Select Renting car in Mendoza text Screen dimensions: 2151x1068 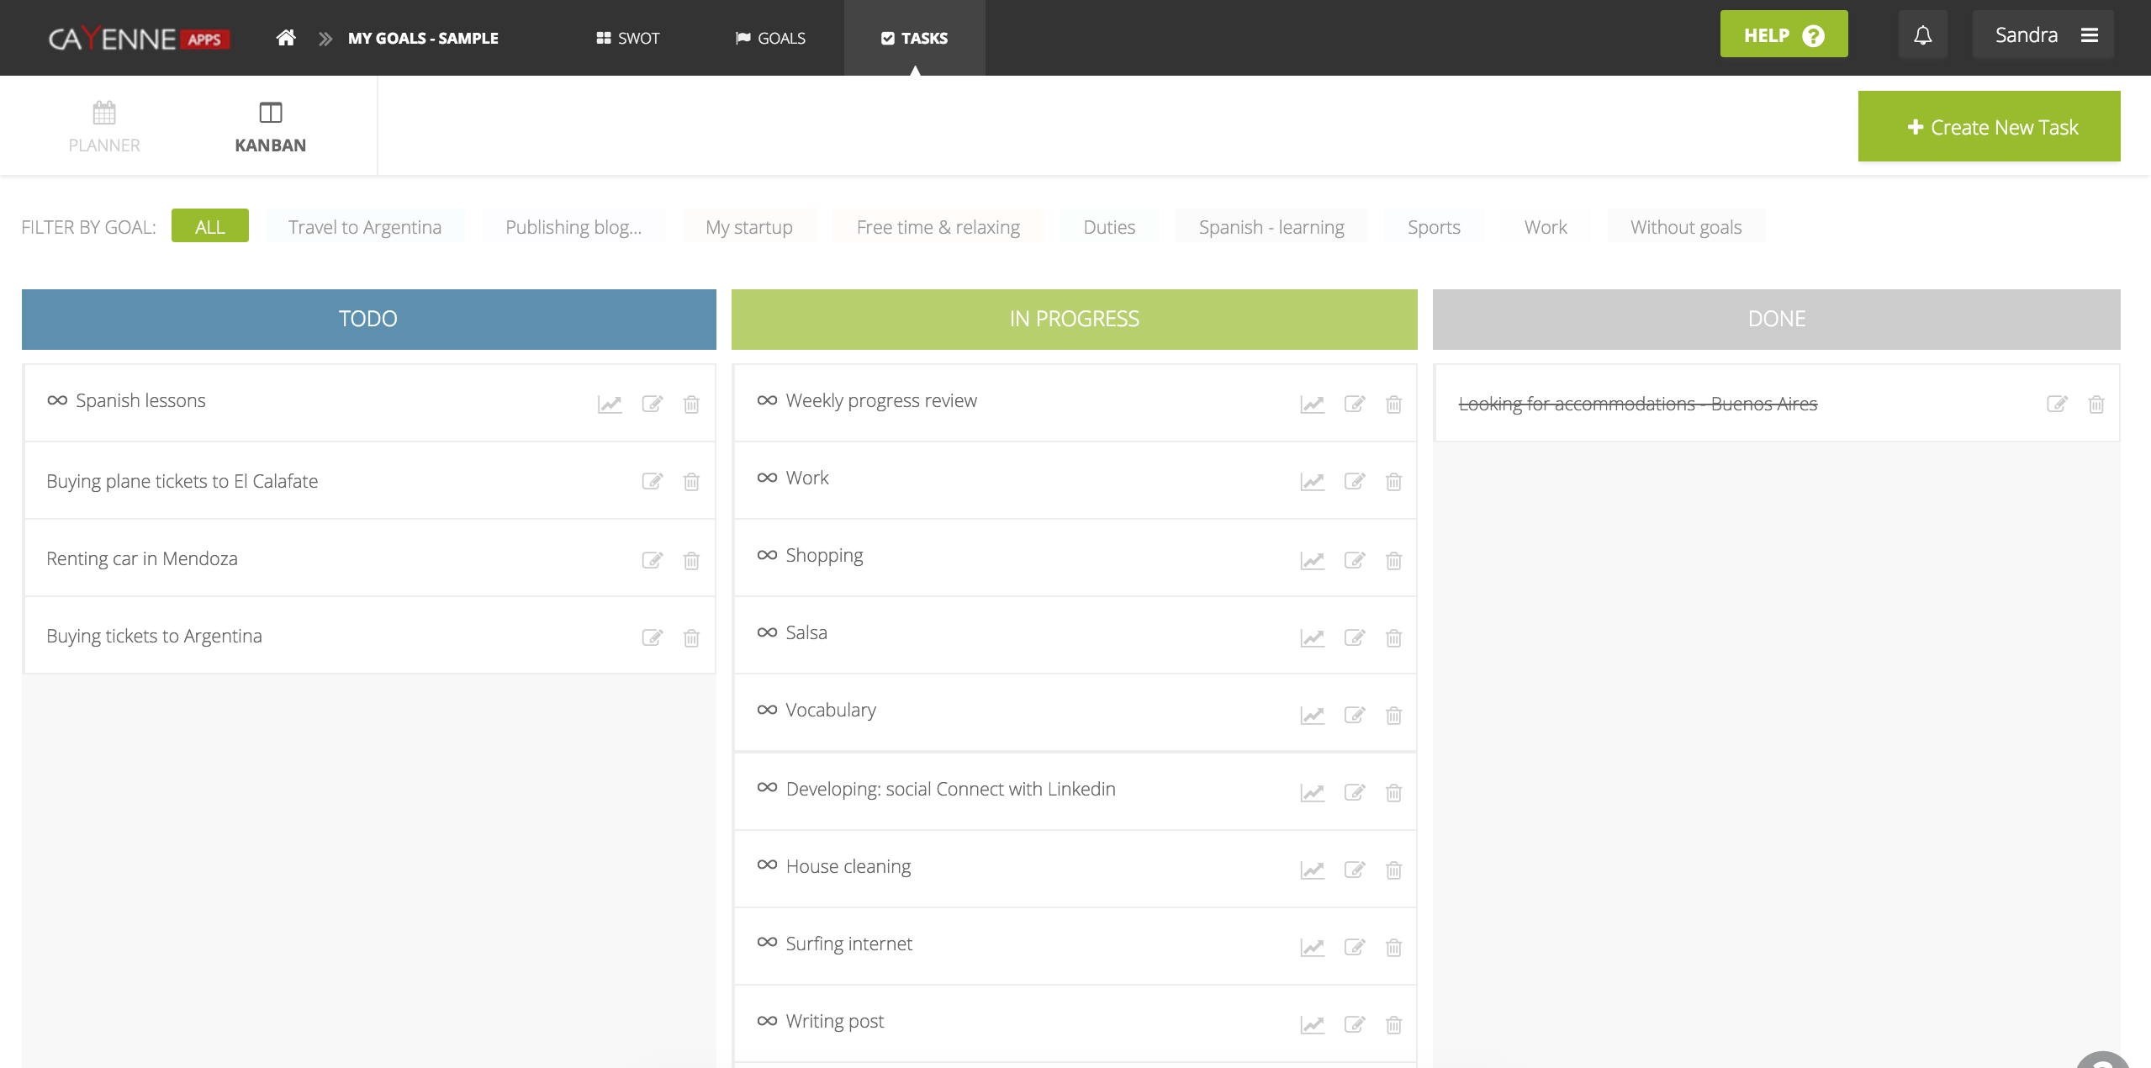point(142,558)
